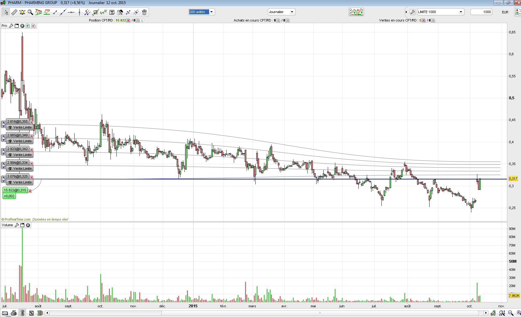Screen dimensions: 521x317
Task: Toggle eye on the 2 923@0,342 sell order
Action: click(10, 155)
